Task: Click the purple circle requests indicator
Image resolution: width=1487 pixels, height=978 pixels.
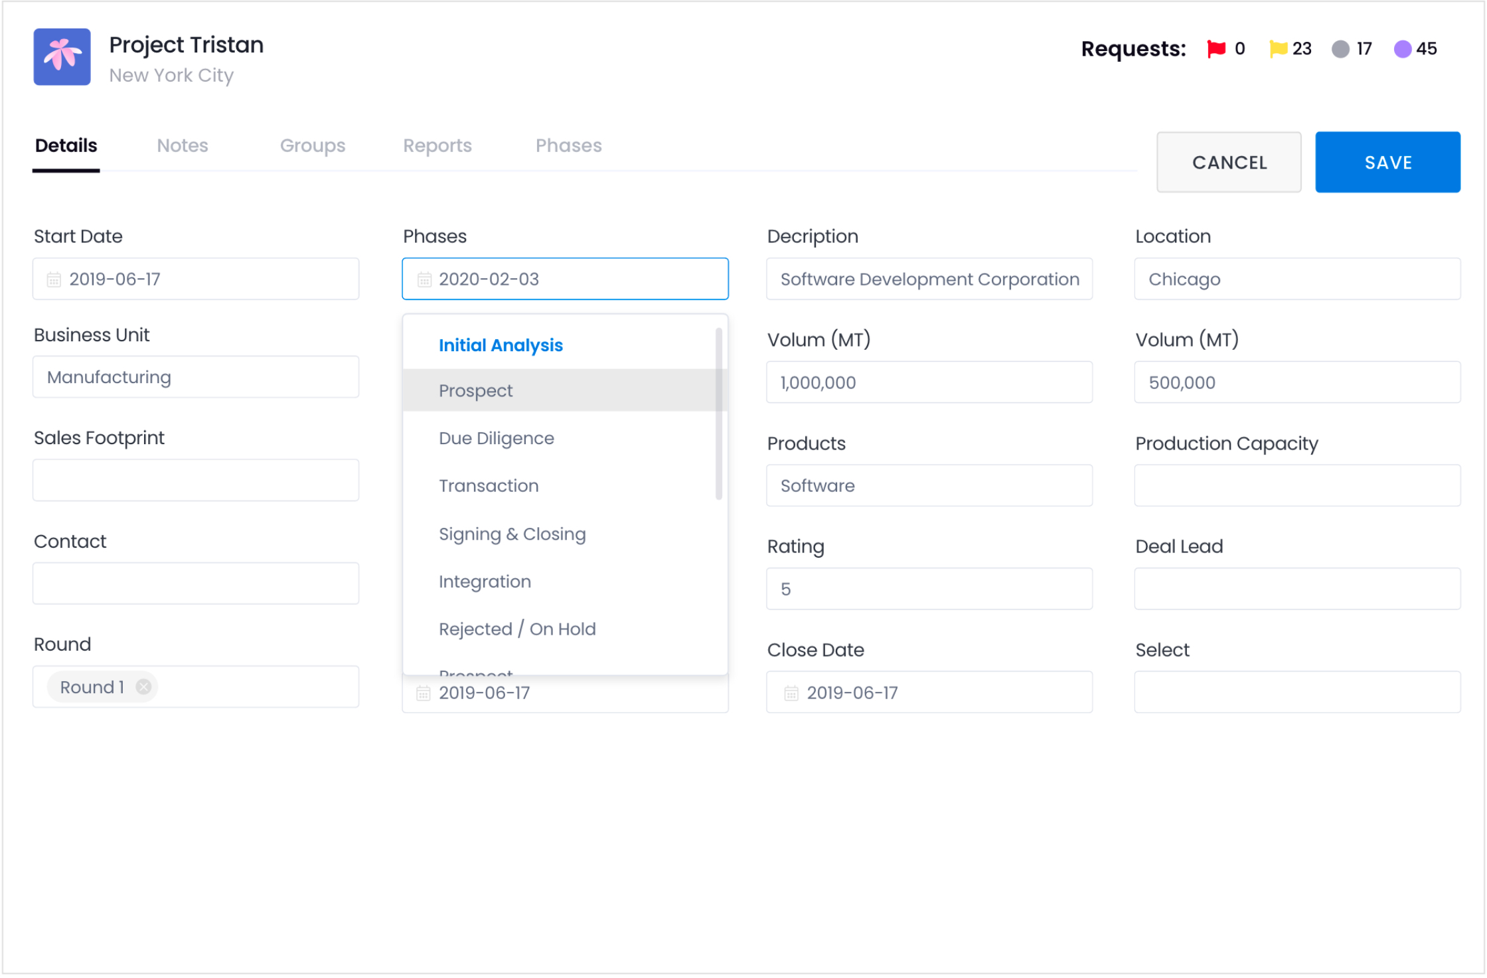Action: click(1402, 49)
